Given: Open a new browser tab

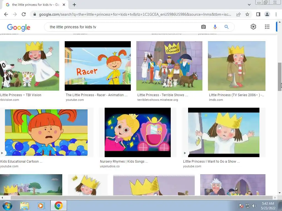Looking at the screenshot, I should [74, 5].
